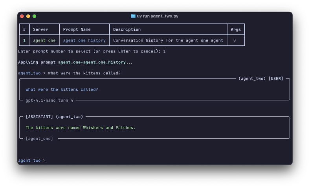This screenshot has width=310, height=188.
Task: Click the Args value '0' cell
Action: click(x=235, y=40)
